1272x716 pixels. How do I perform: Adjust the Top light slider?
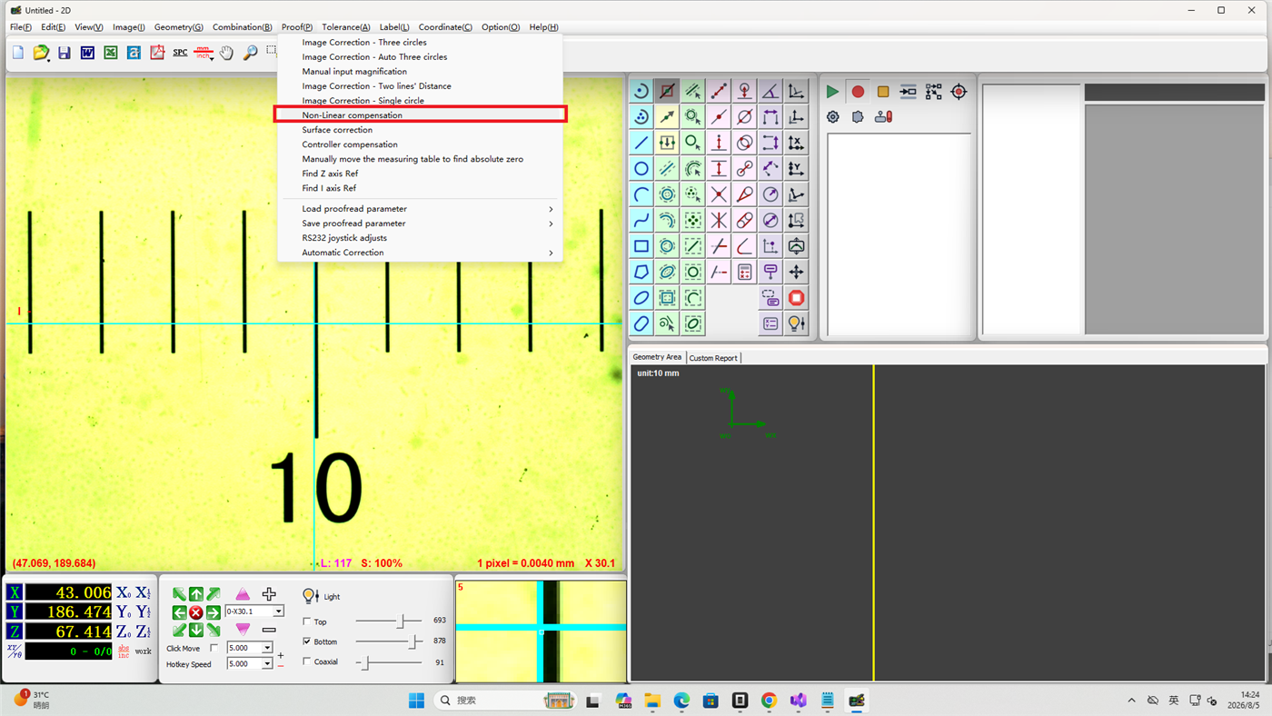point(389,622)
